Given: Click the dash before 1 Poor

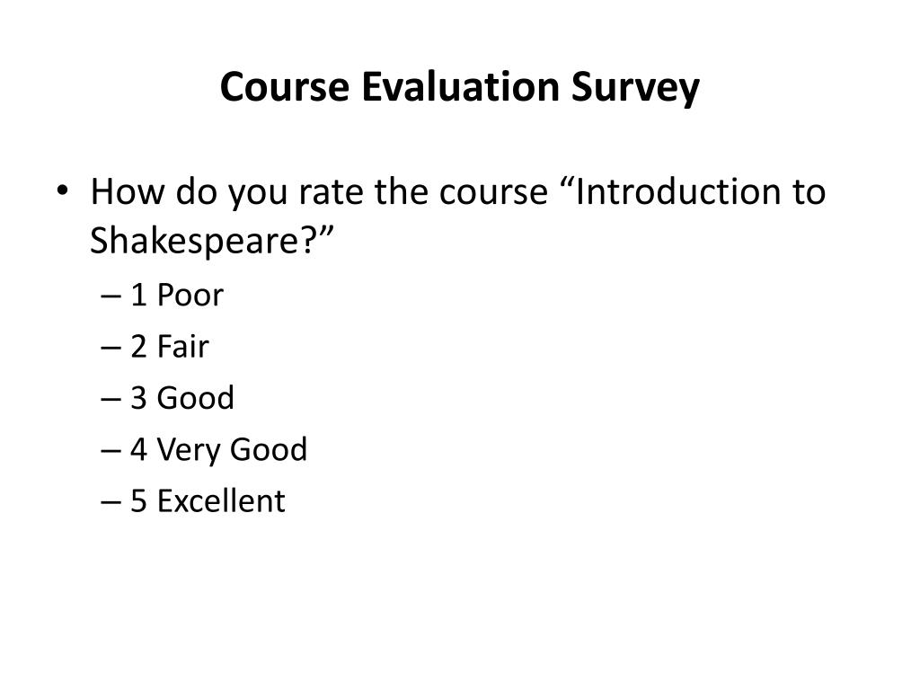Looking at the screenshot, I should click(111, 296).
